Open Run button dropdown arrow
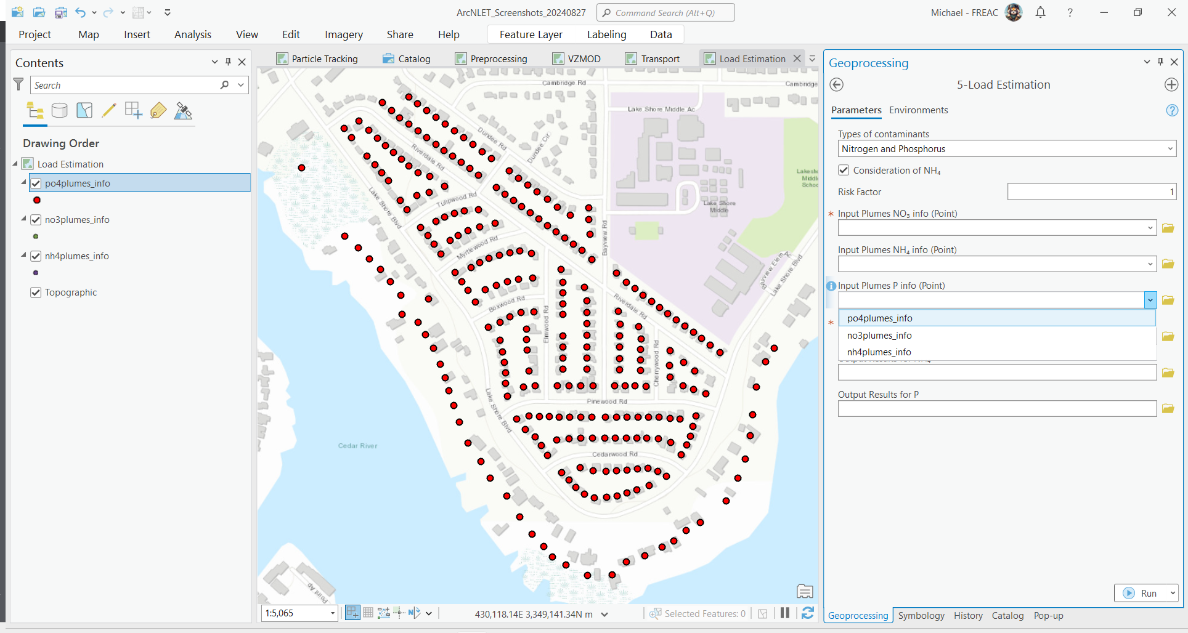The height and width of the screenshot is (633, 1188). 1172,593
